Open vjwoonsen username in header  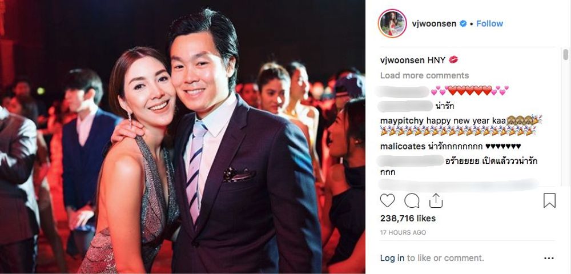coord(434,23)
